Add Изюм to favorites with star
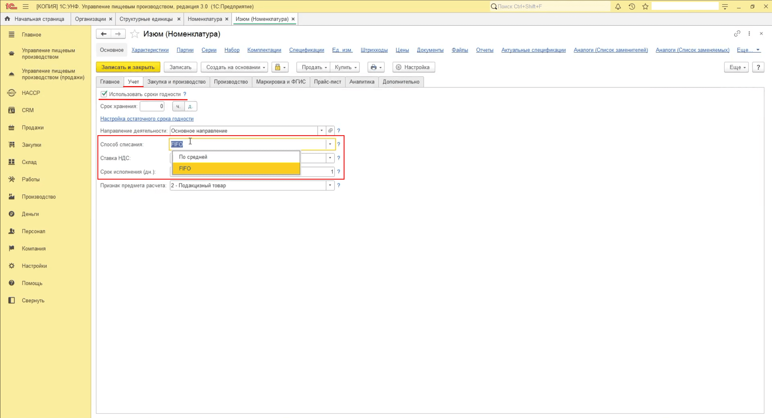772x418 pixels. (135, 34)
